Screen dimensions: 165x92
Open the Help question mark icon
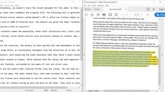148,9
